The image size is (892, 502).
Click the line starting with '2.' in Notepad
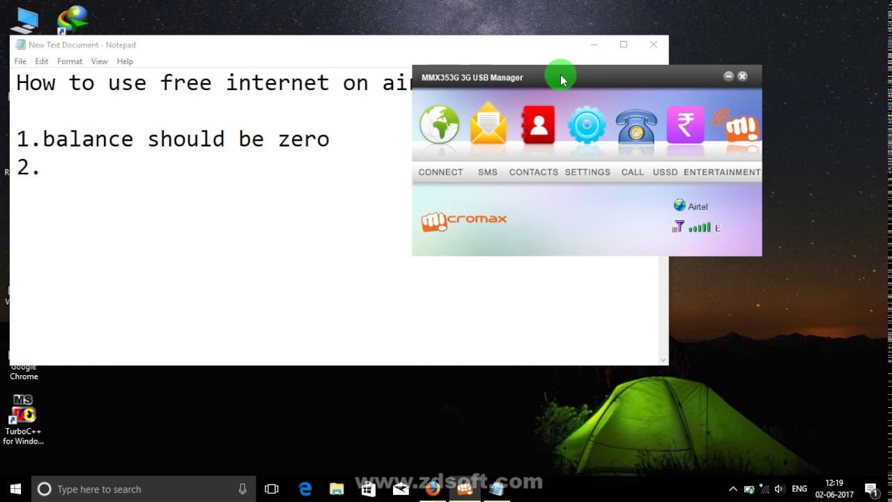click(29, 167)
